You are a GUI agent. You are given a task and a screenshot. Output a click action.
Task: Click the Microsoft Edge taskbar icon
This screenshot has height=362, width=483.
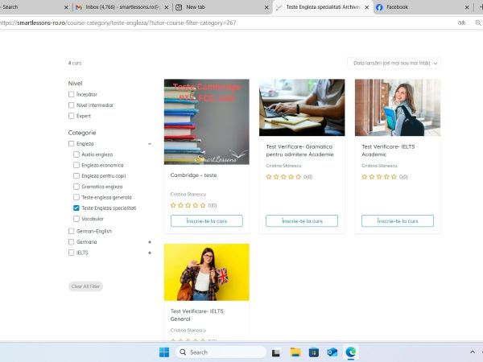(x=351, y=352)
